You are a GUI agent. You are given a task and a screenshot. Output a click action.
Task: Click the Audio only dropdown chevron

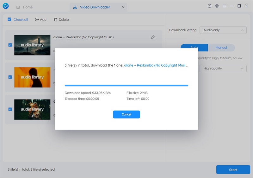click(x=242, y=30)
